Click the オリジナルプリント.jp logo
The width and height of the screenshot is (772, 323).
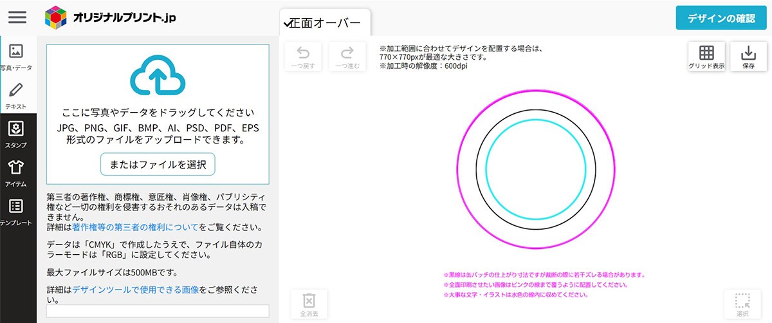(111, 17)
